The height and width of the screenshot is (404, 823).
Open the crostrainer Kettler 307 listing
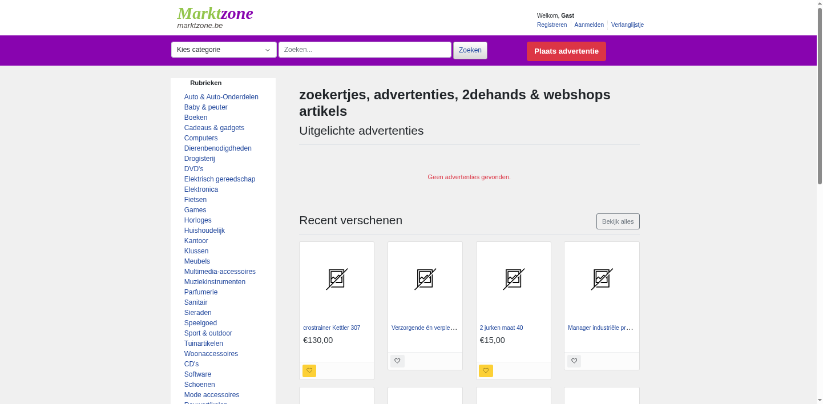click(332, 328)
